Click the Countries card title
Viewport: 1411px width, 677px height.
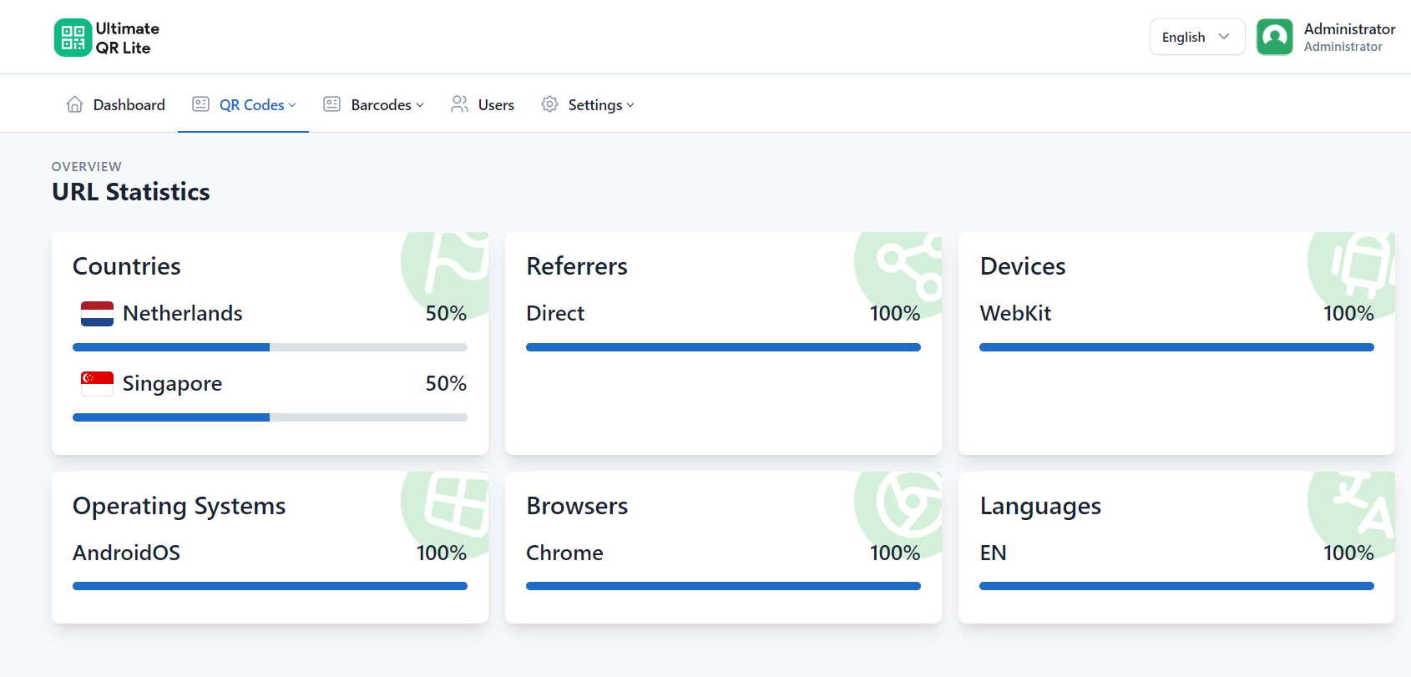click(x=127, y=266)
